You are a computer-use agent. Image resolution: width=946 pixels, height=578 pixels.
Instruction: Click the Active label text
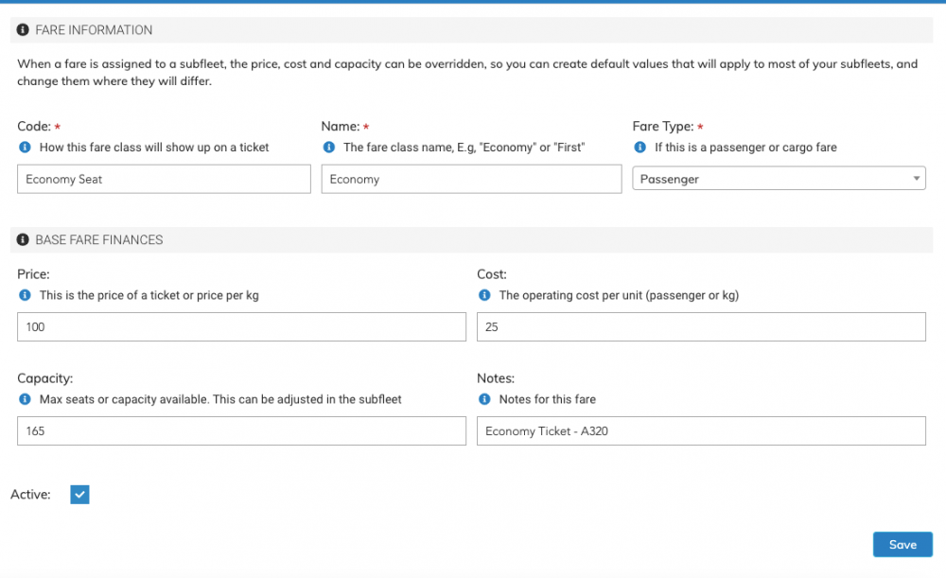[x=30, y=495]
